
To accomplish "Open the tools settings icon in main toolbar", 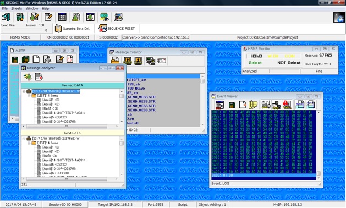I will pos(20,17).
